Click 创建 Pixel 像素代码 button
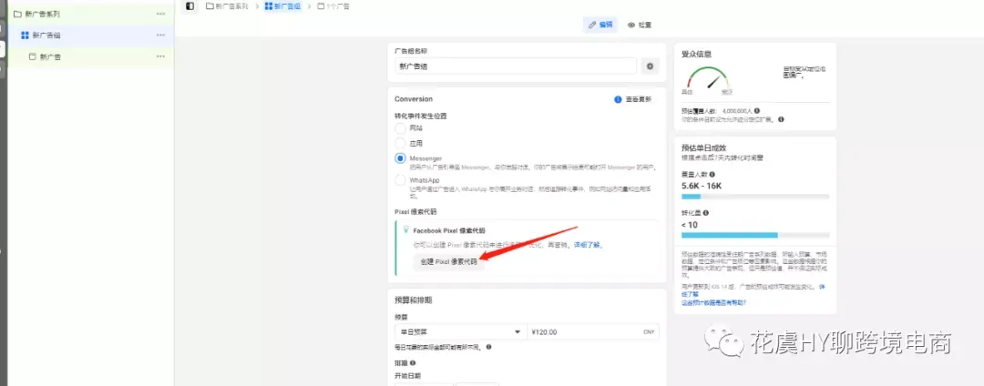984x386 pixels. pyautogui.click(x=448, y=262)
